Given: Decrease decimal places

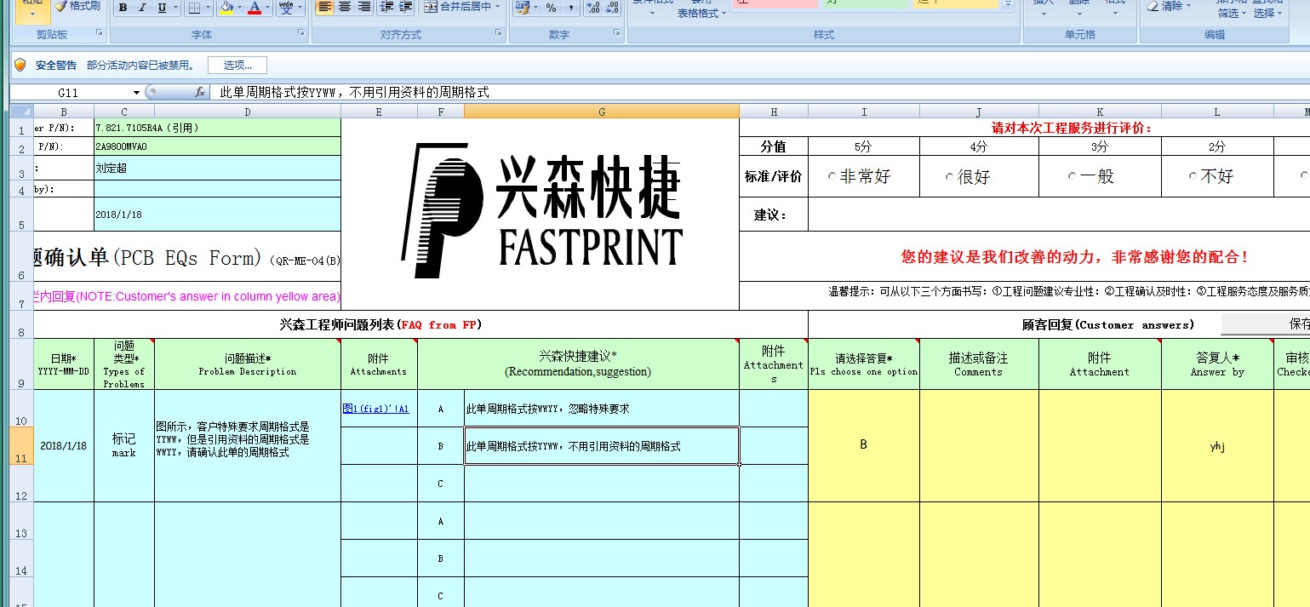Looking at the screenshot, I should coord(613,8).
